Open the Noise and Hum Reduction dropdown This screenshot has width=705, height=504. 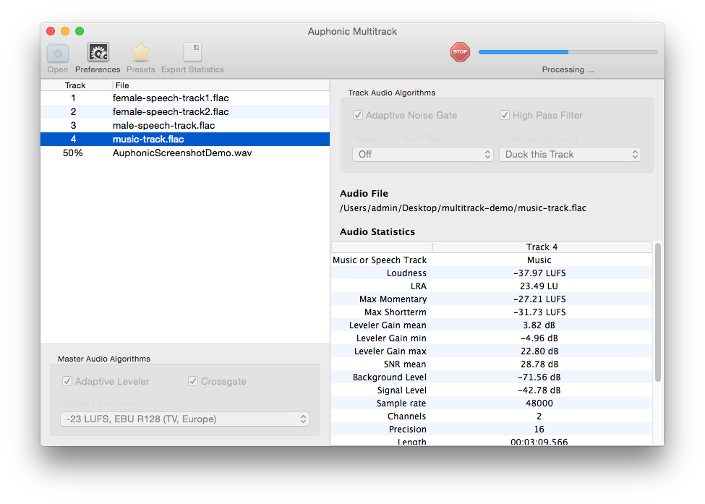point(423,154)
